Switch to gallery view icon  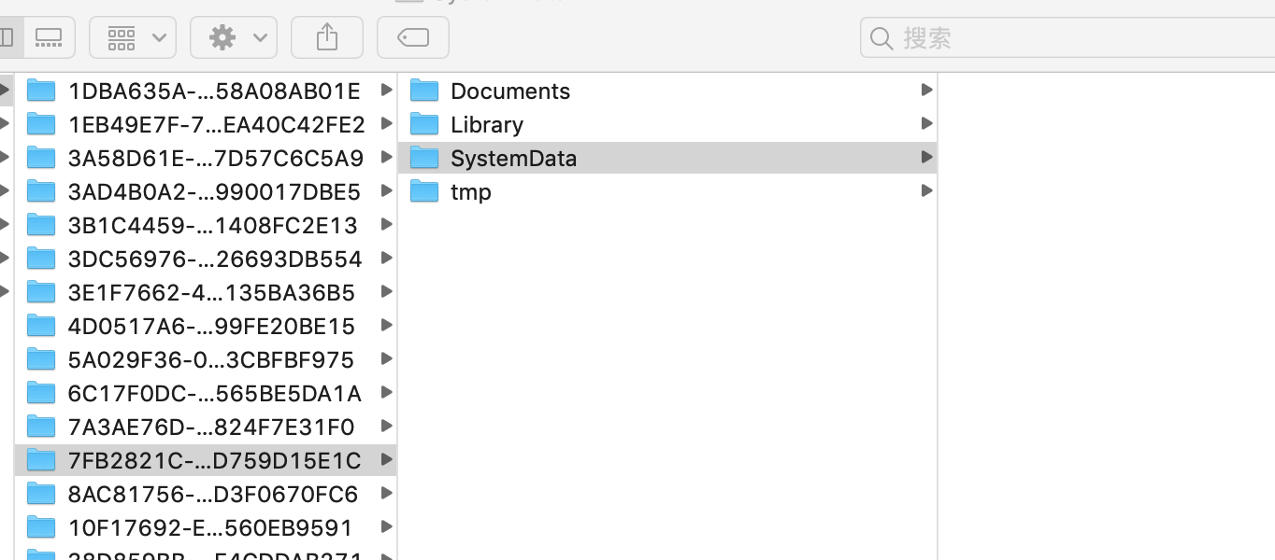tap(49, 38)
